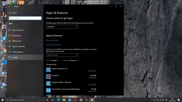Open the Opera browser on the taskbar
182x102 pixels.
pyautogui.click(x=75, y=100)
